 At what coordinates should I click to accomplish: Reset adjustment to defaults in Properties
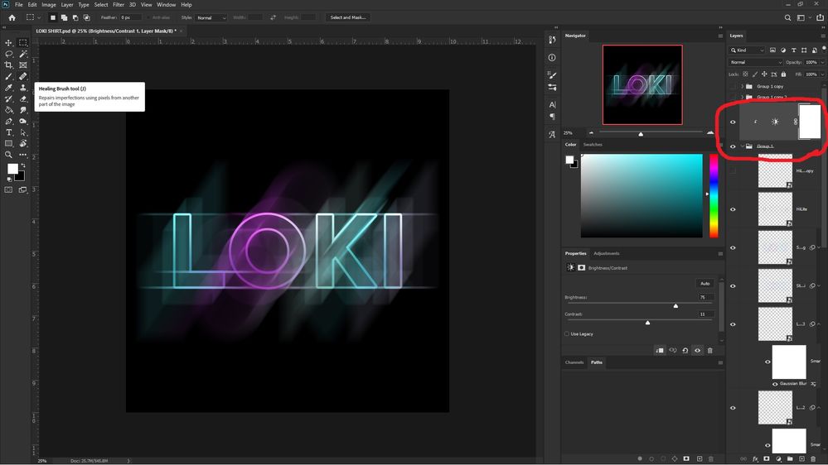pos(685,350)
